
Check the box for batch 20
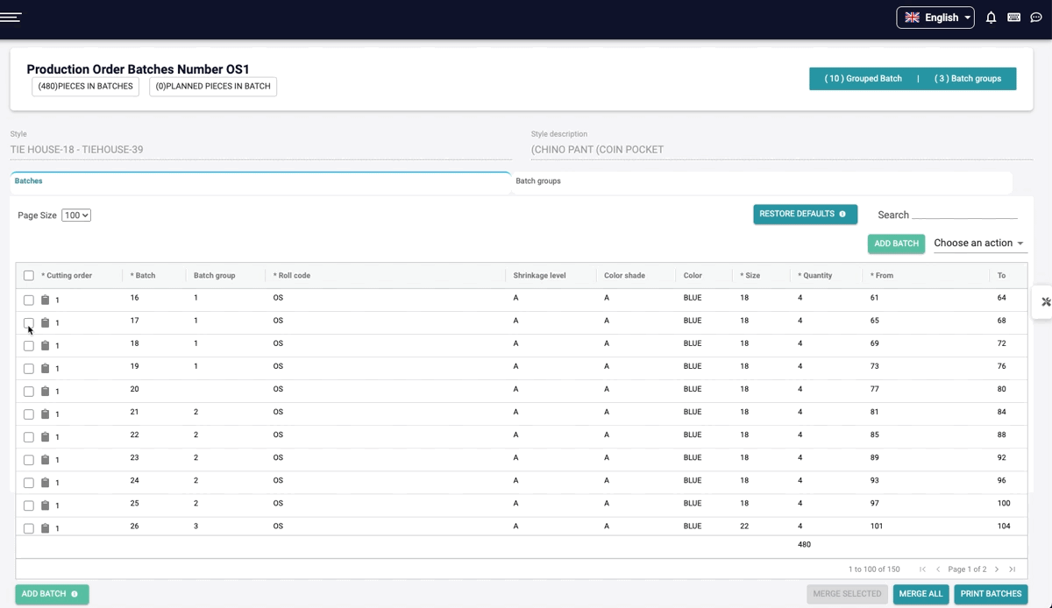click(29, 391)
